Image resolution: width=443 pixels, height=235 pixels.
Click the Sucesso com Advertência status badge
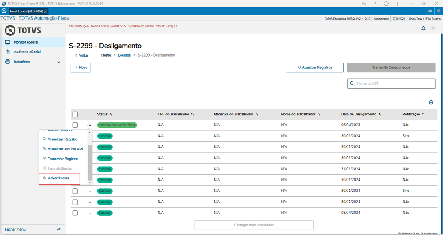(x=117, y=125)
